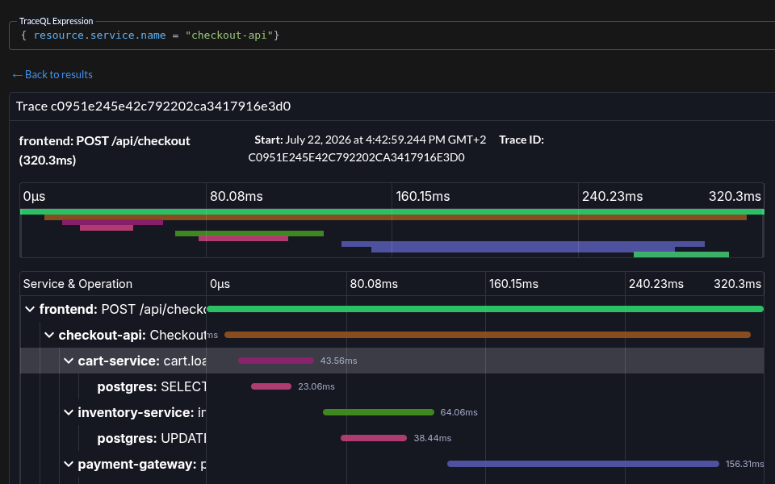Click the cart-service 43.56ms span bar
This screenshot has width=775, height=484.
pos(276,361)
